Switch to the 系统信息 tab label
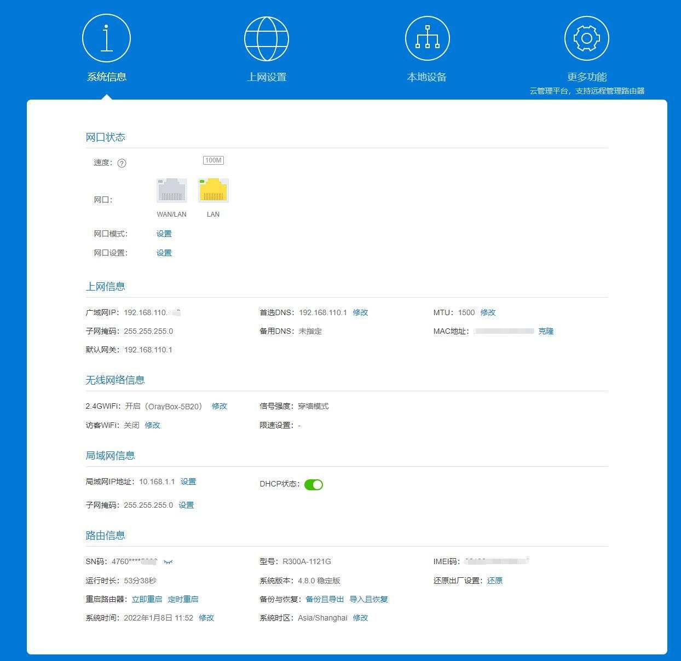This screenshot has width=681, height=661. click(x=106, y=77)
